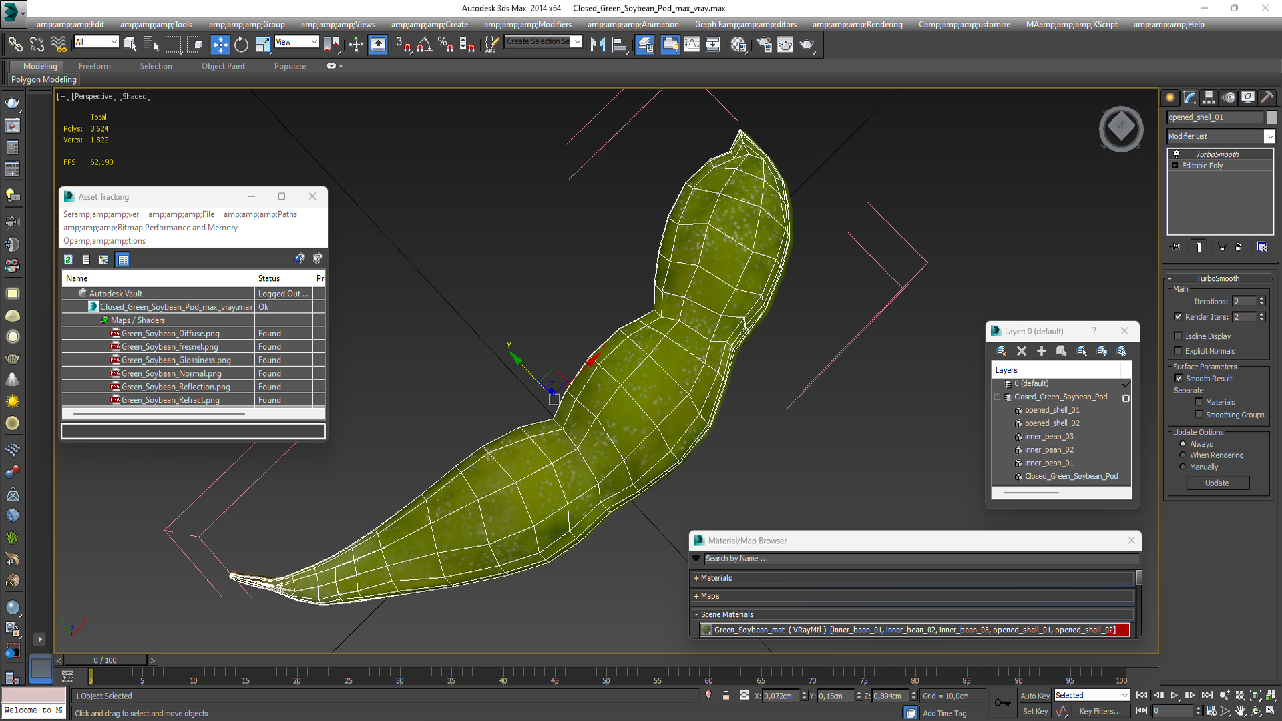Click the Rotate tool icon

pos(241,45)
